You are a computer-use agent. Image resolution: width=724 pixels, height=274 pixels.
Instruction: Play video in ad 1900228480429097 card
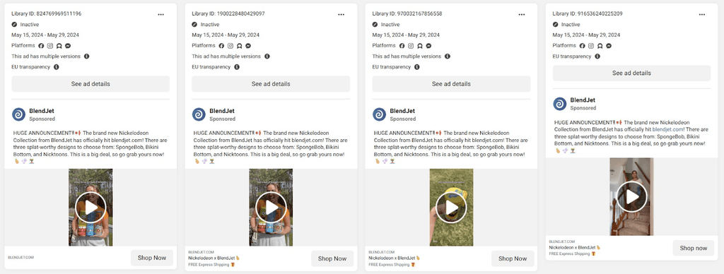pyautogui.click(x=271, y=207)
